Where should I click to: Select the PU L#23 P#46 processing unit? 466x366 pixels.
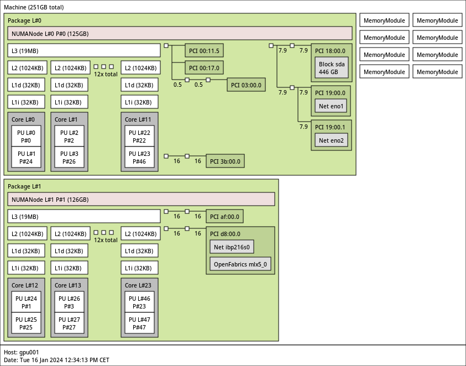pos(139,158)
